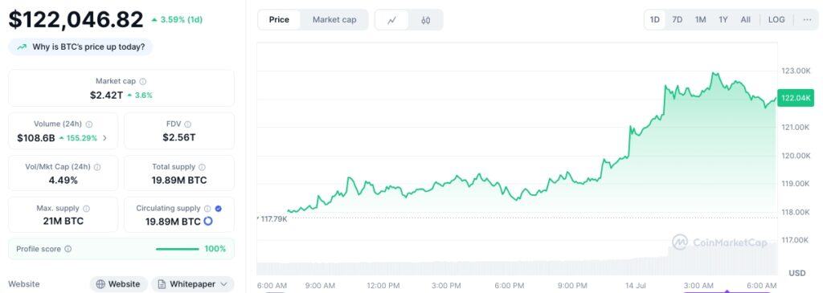The image size is (823, 293).
Task: Select the 7D time range tab
Action: point(677,20)
